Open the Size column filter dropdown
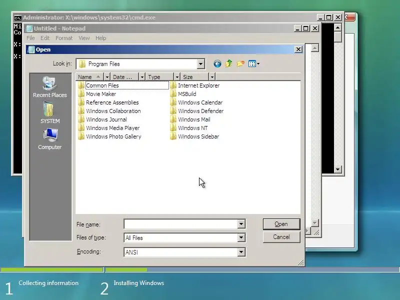Image resolution: width=400 pixels, height=300 pixels. (212, 77)
